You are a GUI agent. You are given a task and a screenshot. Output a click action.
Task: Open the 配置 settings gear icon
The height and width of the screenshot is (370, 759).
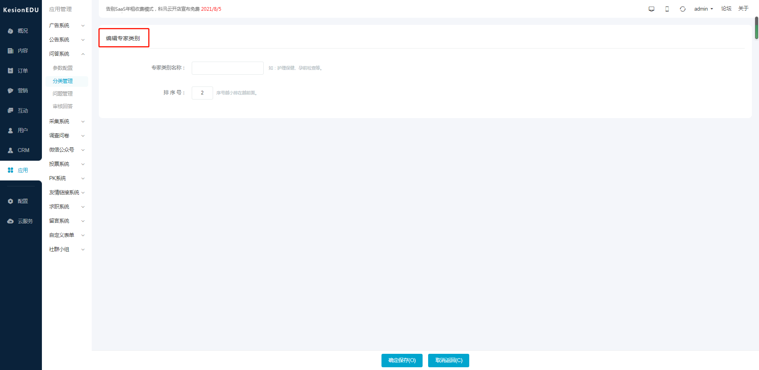pyautogui.click(x=11, y=201)
